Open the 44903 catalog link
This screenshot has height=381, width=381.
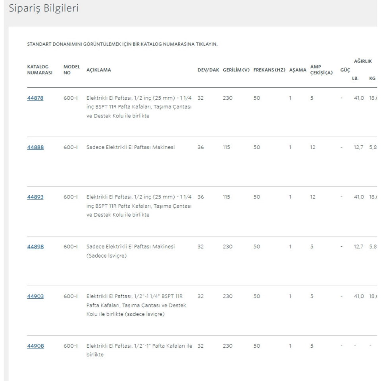coord(35,296)
